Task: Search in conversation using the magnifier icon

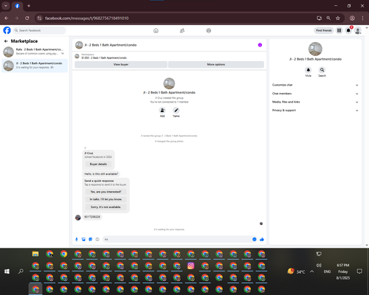Action: 322,70
